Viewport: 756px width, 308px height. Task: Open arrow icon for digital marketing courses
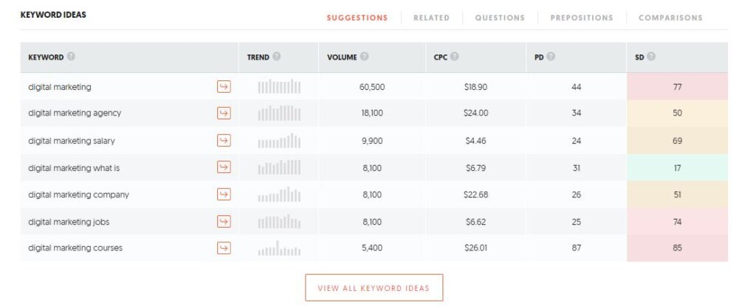pos(224,248)
